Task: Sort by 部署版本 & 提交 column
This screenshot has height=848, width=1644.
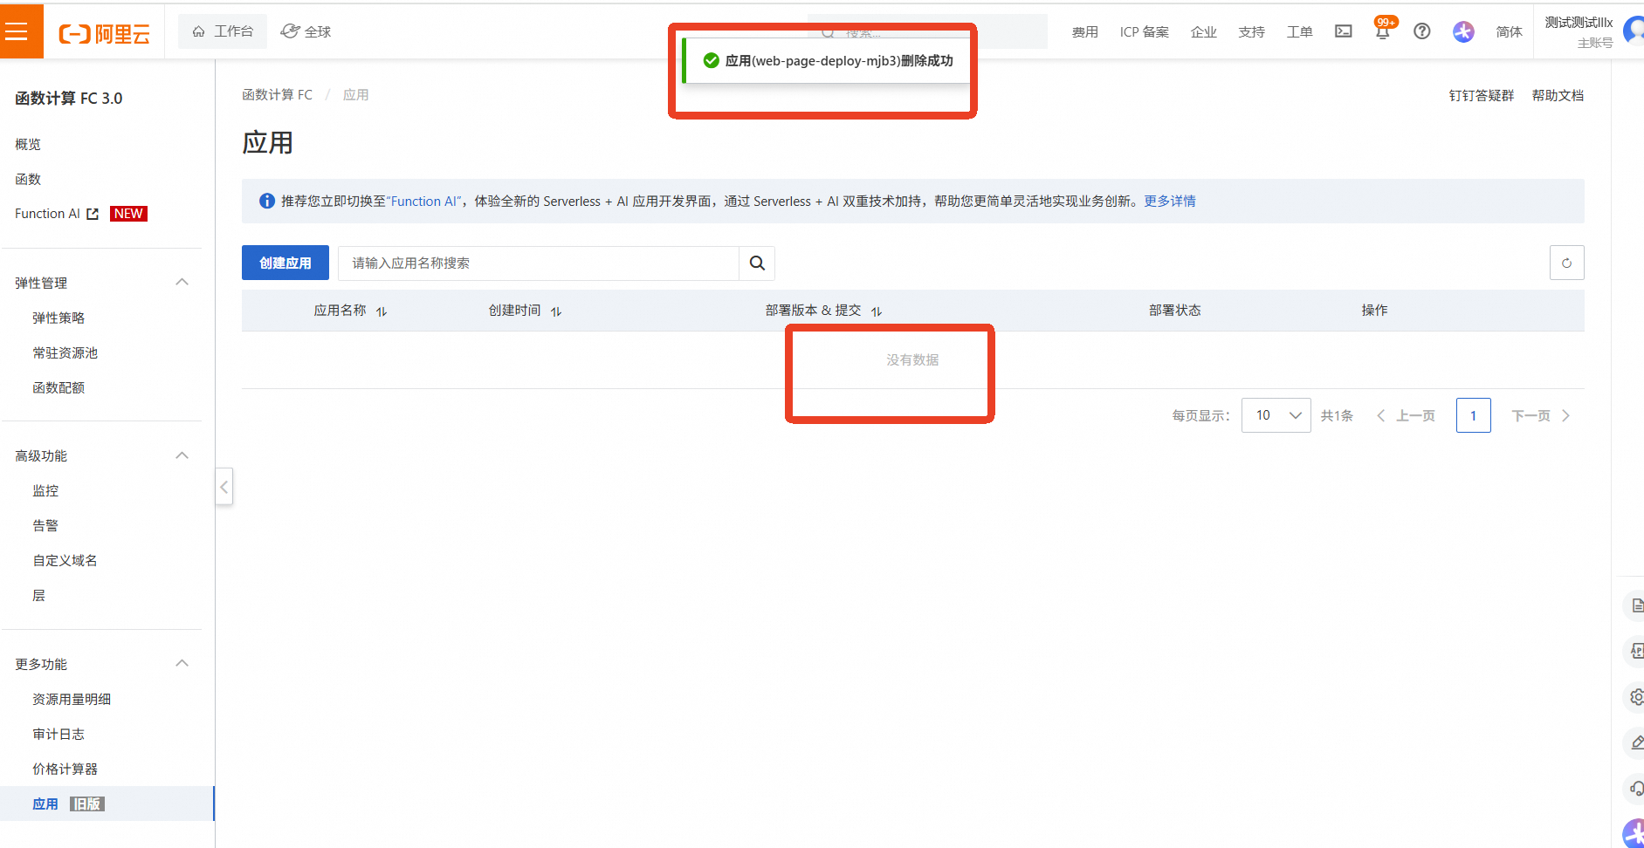Action: pos(877,311)
